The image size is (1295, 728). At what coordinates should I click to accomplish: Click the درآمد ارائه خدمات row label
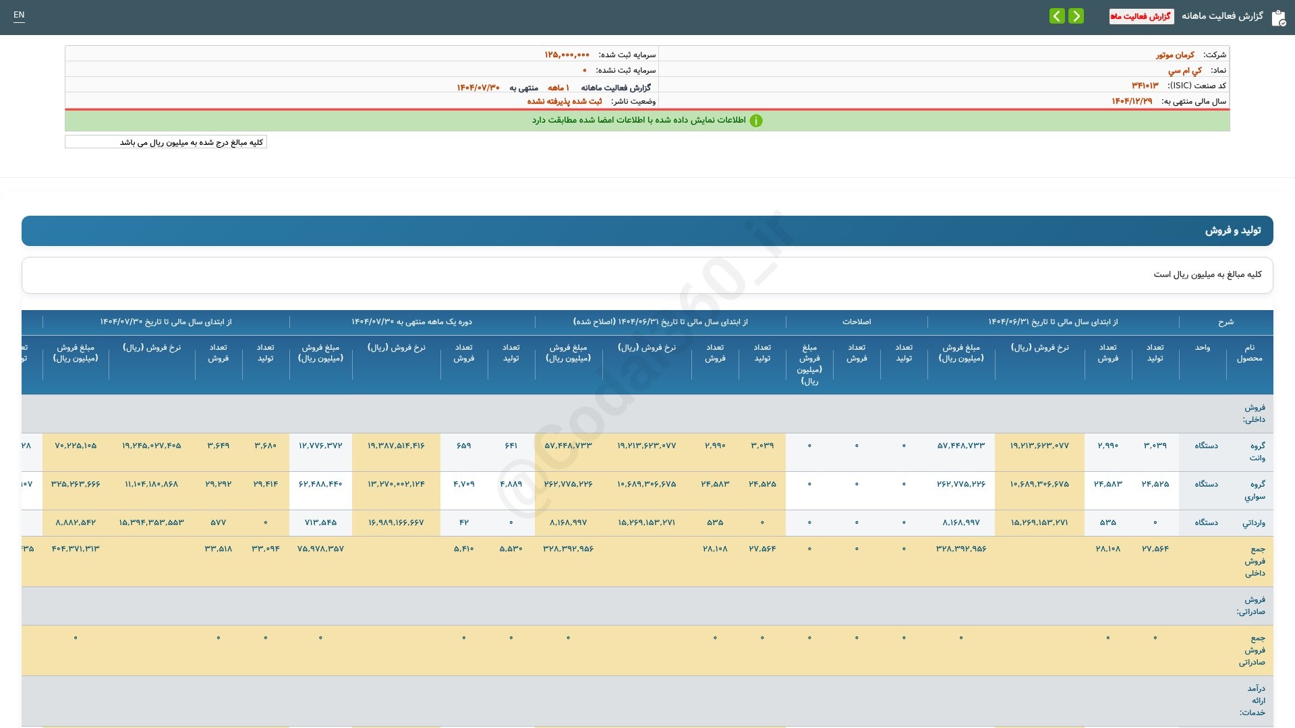coord(1253,700)
